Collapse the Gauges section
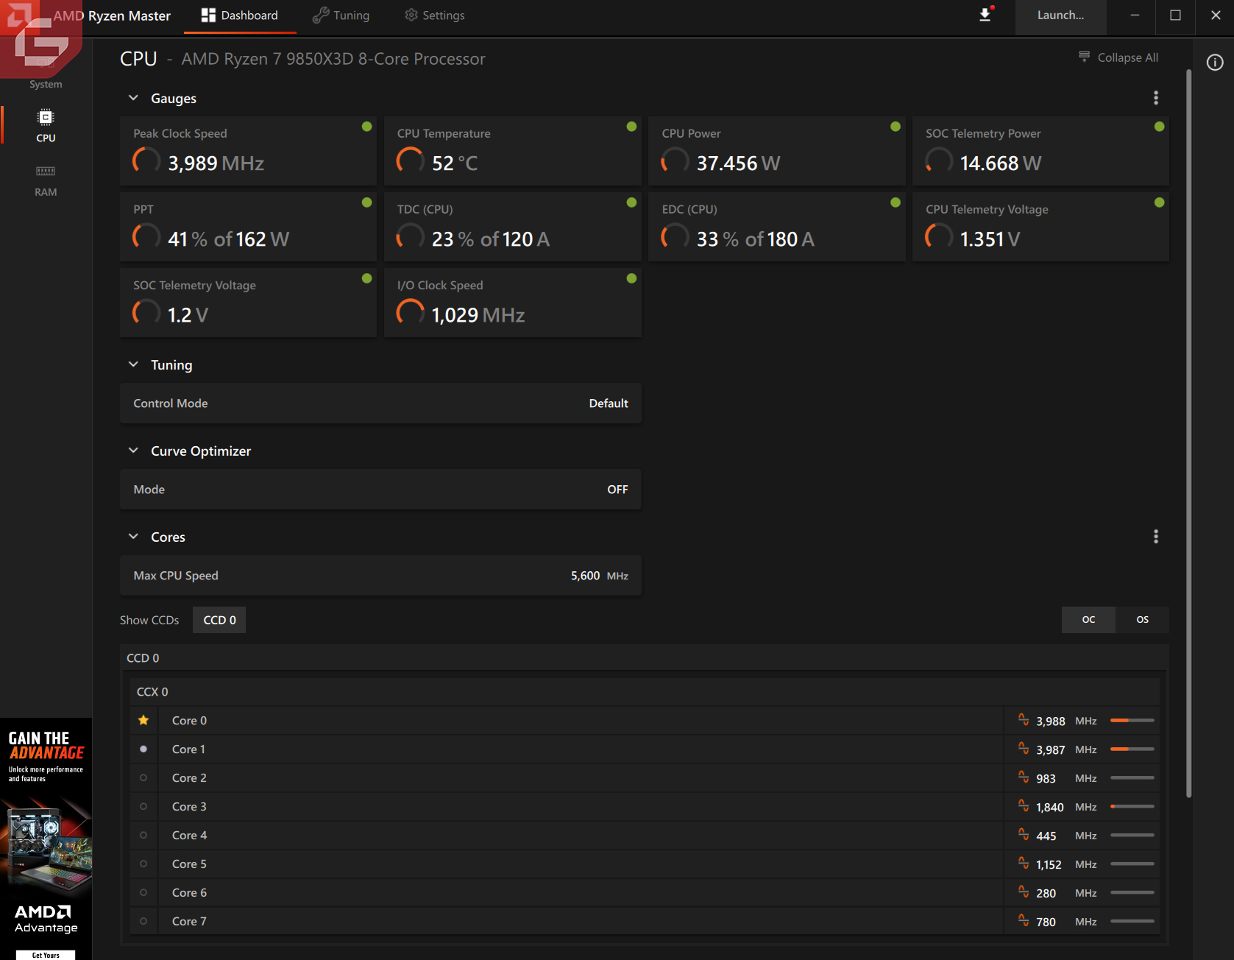This screenshot has width=1234, height=960. click(133, 98)
